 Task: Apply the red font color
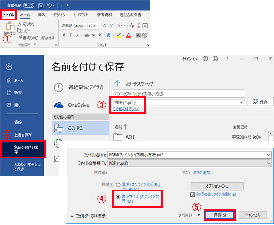129,35
